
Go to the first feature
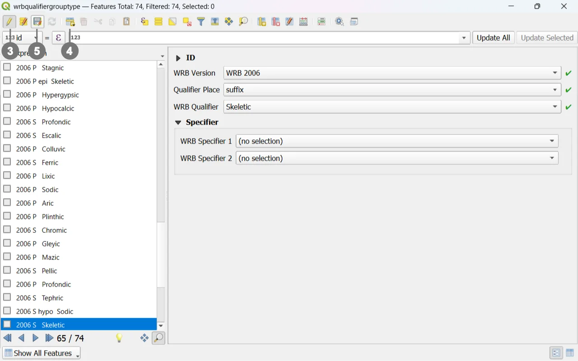coord(7,338)
